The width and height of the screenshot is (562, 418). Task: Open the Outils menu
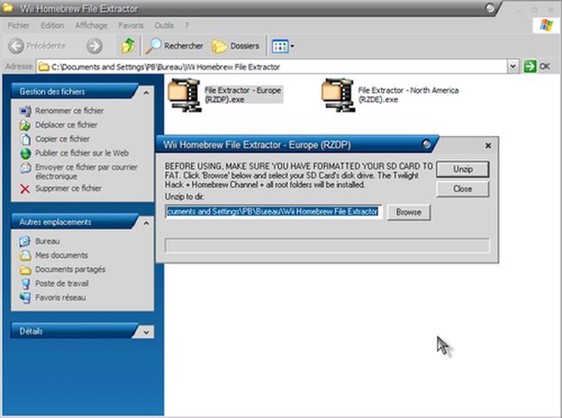click(163, 25)
